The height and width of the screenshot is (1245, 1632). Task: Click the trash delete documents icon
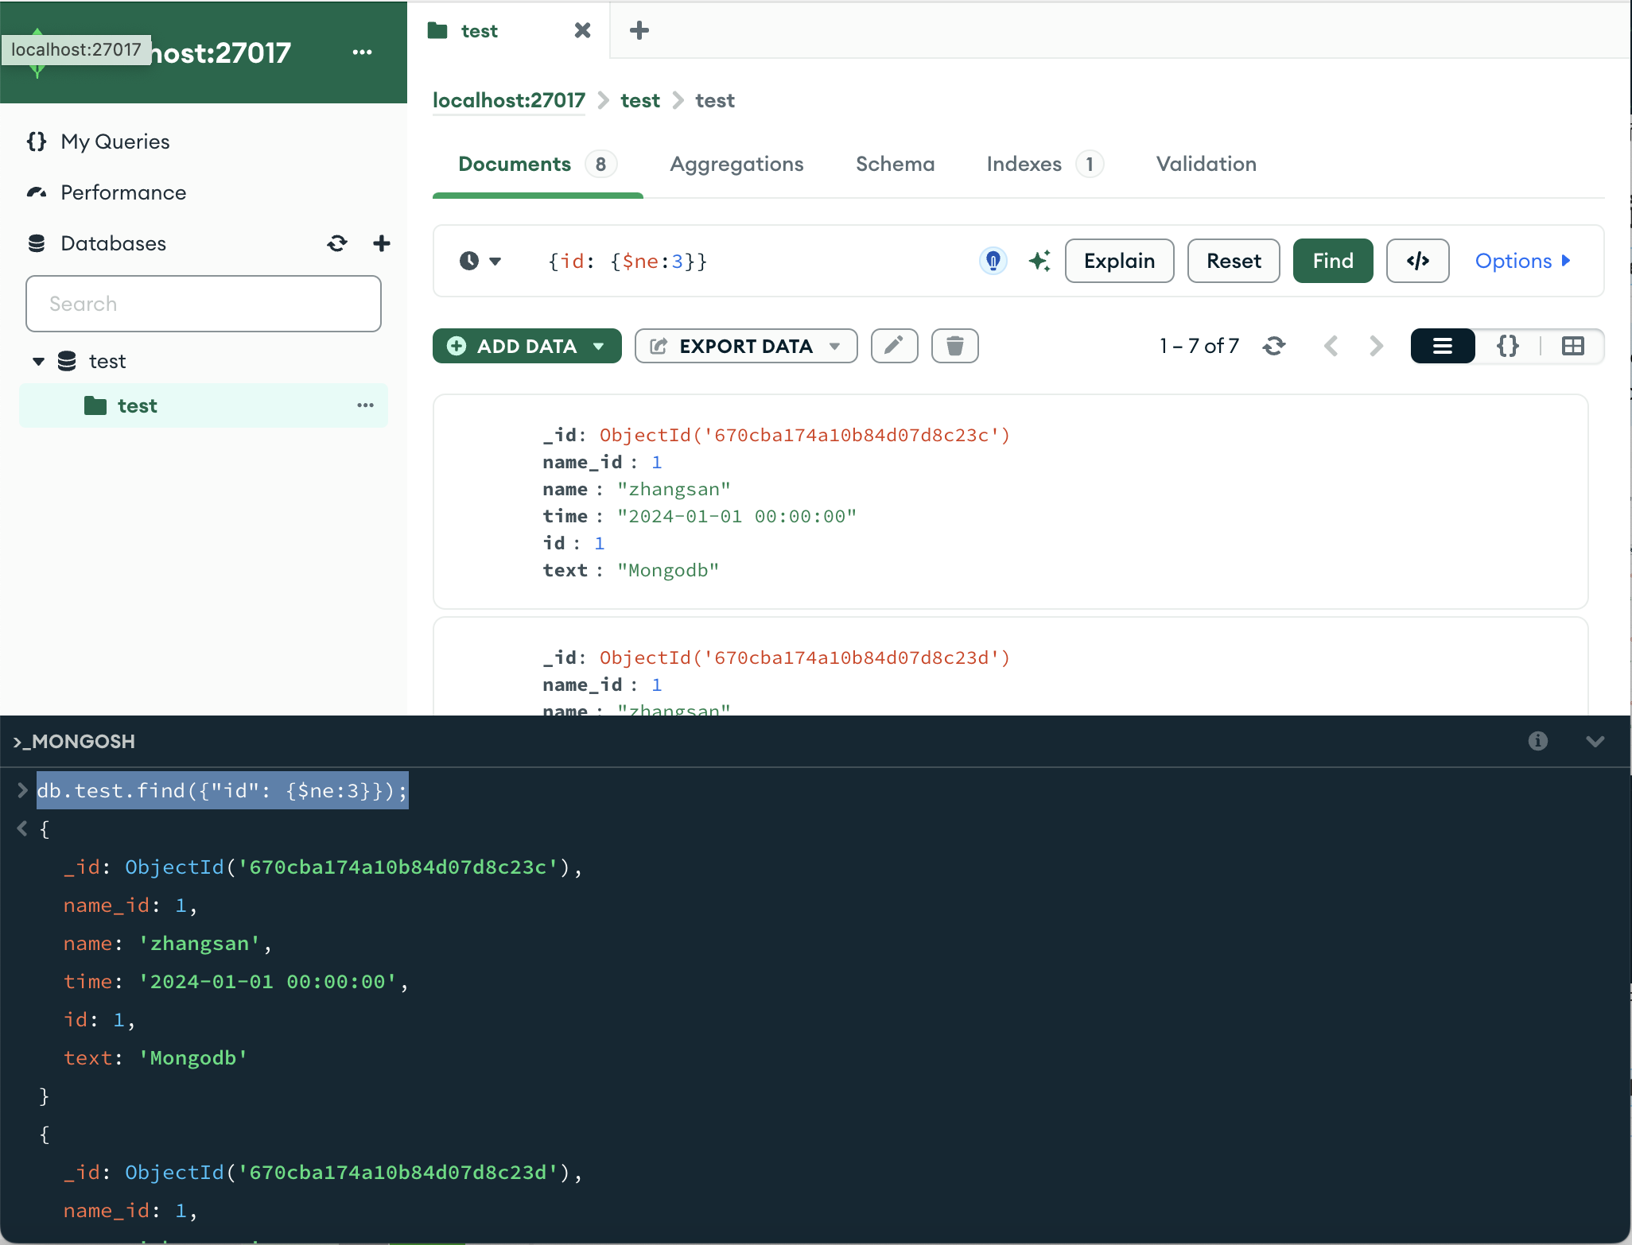(954, 346)
